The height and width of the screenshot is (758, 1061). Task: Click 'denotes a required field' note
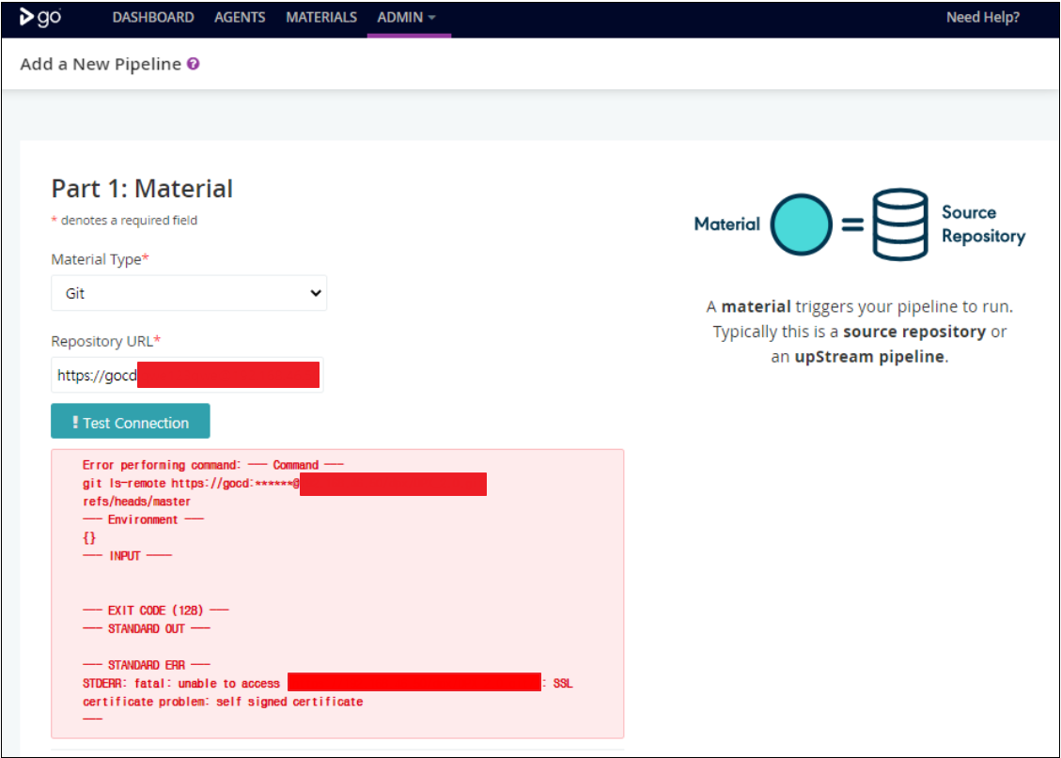[x=129, y=221]
